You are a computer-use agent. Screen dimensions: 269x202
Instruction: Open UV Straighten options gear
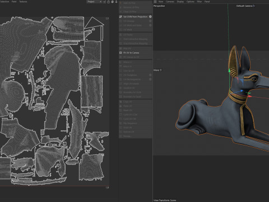click(150, 75)
